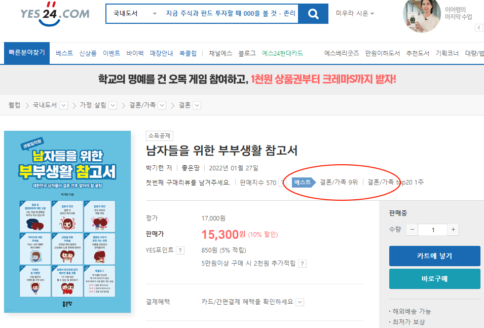The width and height of the screenshot is (484, 328).
Task: Expand the 결제혜택 card benefits dropdown
Action: (300, 302)
